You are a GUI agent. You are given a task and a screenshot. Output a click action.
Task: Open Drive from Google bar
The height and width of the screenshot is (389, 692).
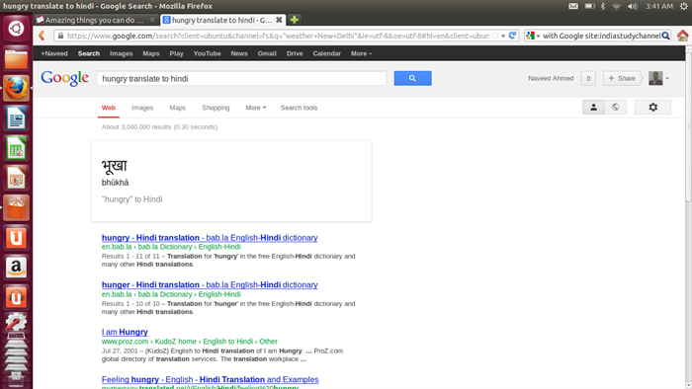[x=295, y=53]
